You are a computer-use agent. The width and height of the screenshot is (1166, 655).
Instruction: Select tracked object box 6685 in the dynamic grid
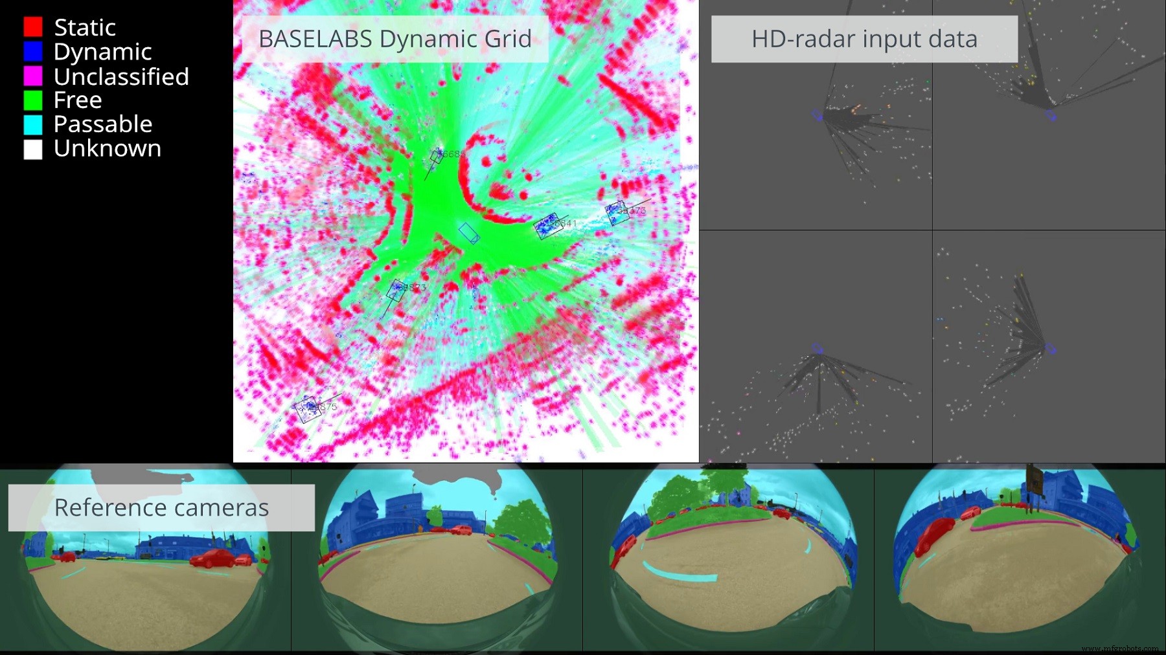point(435,157)
